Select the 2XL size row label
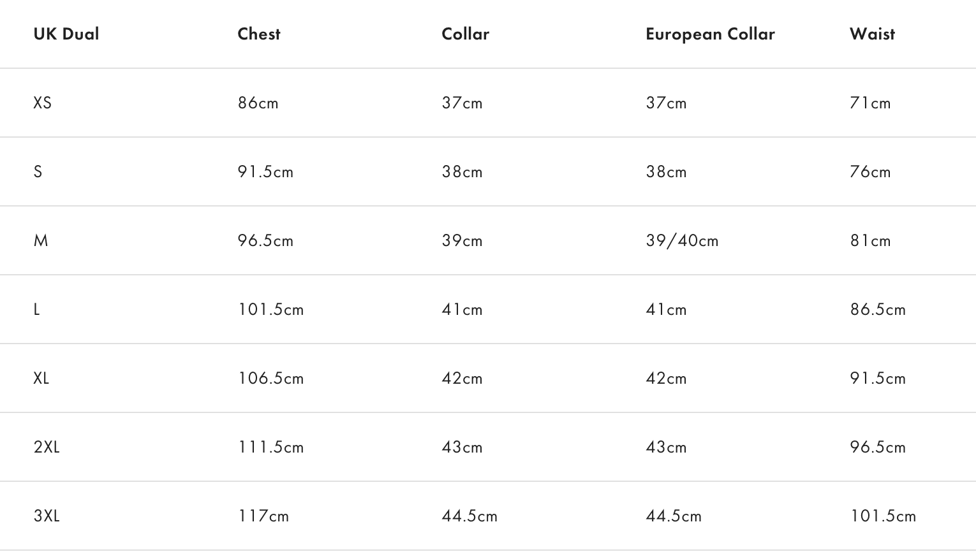 (47, 447)
